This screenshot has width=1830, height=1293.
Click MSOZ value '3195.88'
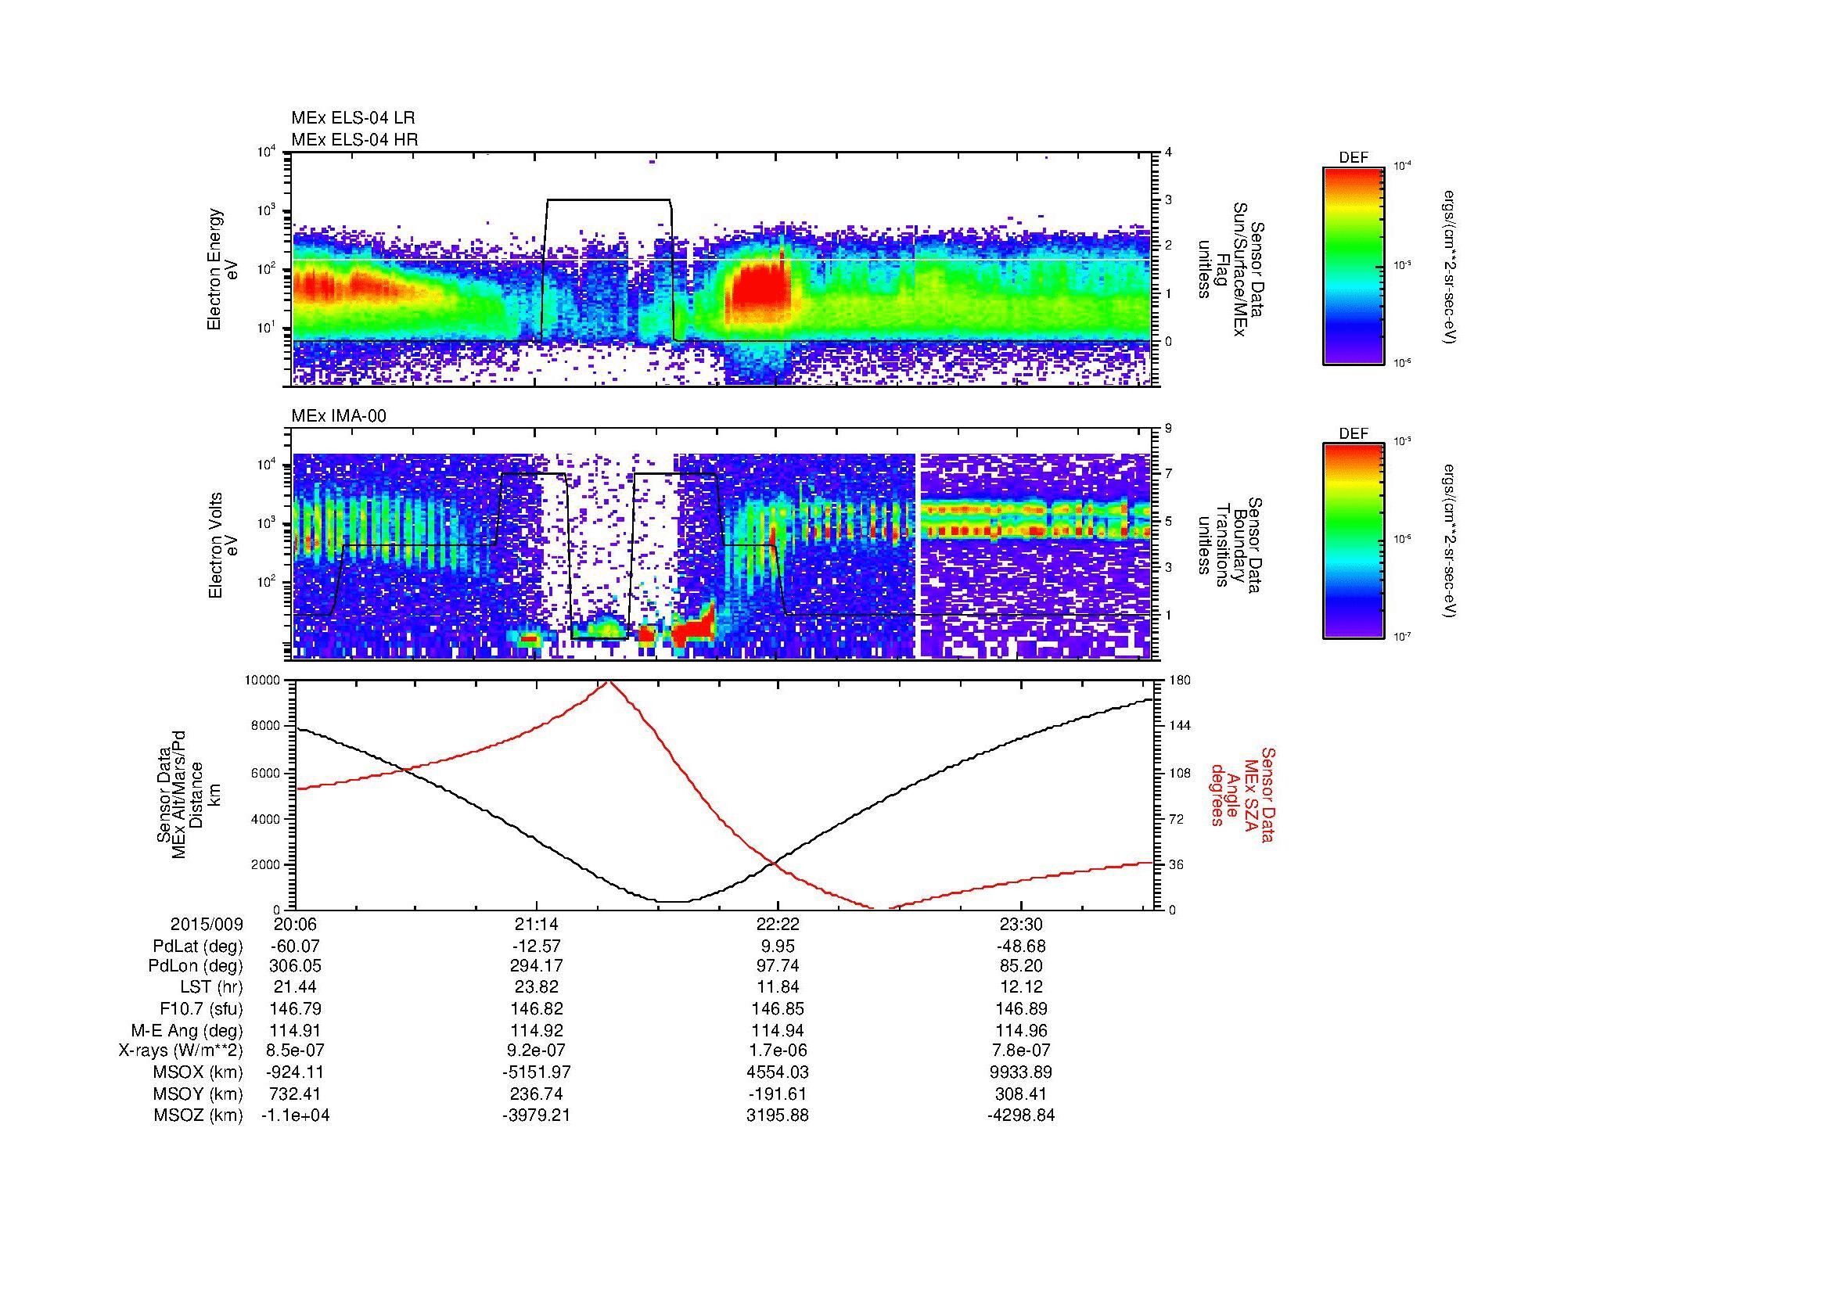778,1115
